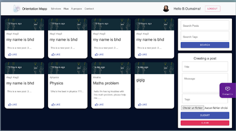Open the purple Contact Us chat widget

click(x=228, y=90)
